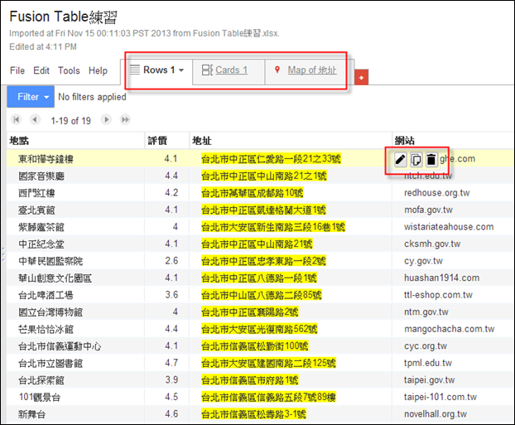515x425 pixels.
Task: Switch to the Cards 1 tab
Action: (229, 72)
